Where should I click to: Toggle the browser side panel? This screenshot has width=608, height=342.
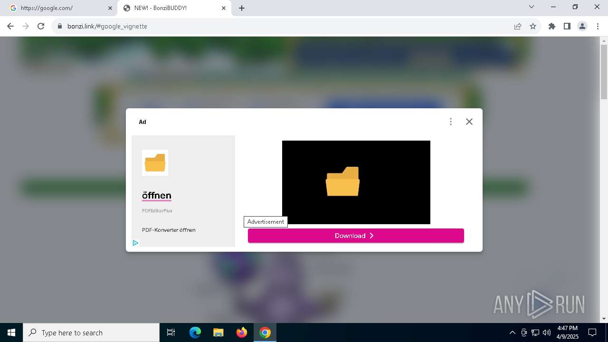tap(567, 26)
